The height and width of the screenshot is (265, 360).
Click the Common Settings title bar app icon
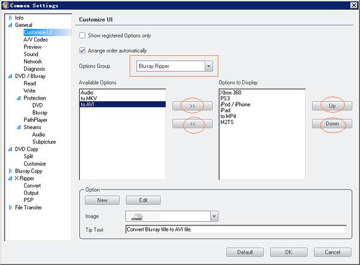tap(5, 5)
